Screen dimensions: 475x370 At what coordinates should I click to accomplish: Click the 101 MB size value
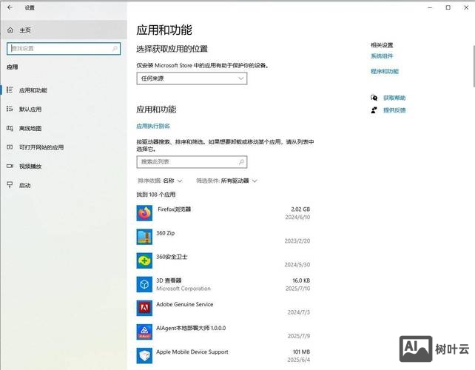(x=301, y=351)
